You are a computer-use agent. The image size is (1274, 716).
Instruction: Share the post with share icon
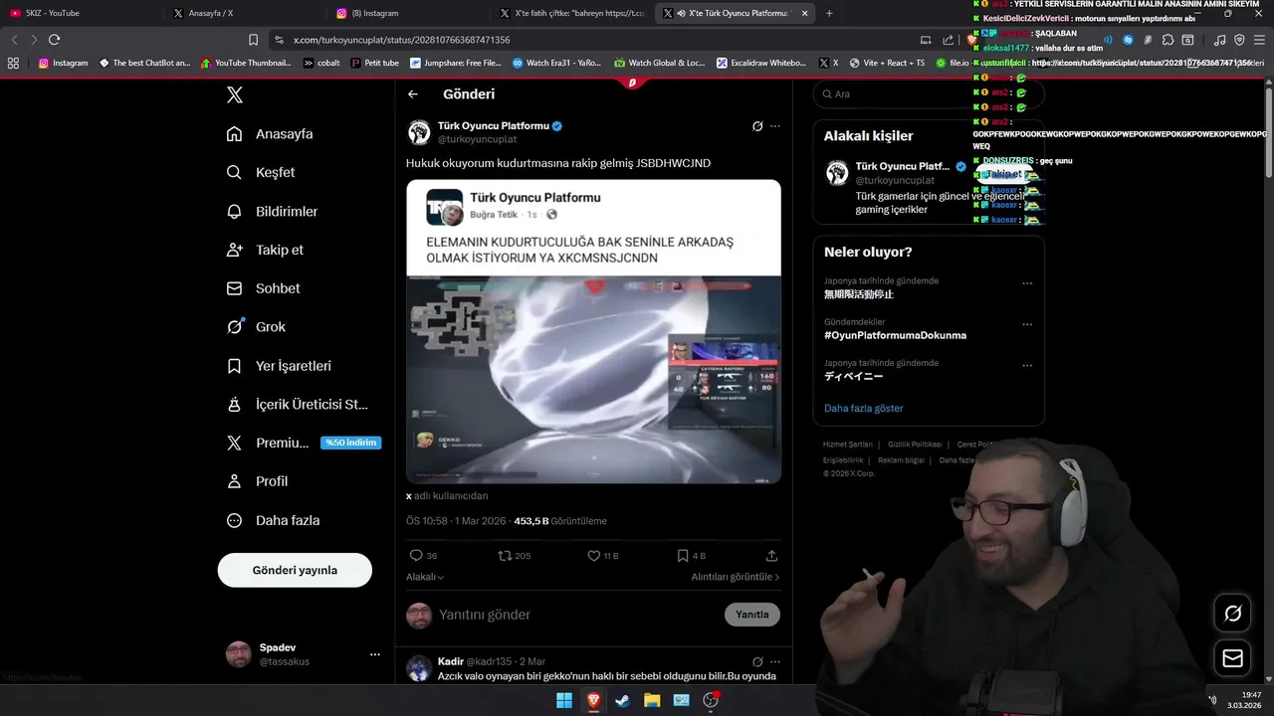coord(771,556)
